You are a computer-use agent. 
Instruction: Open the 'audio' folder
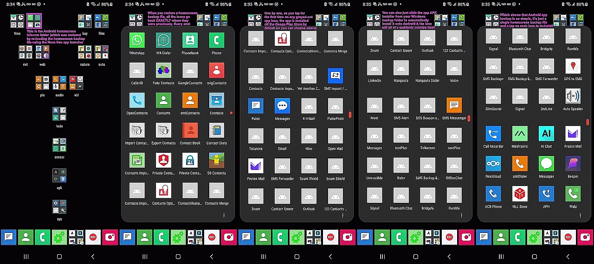pyautogui.click(x=59, y=82)
